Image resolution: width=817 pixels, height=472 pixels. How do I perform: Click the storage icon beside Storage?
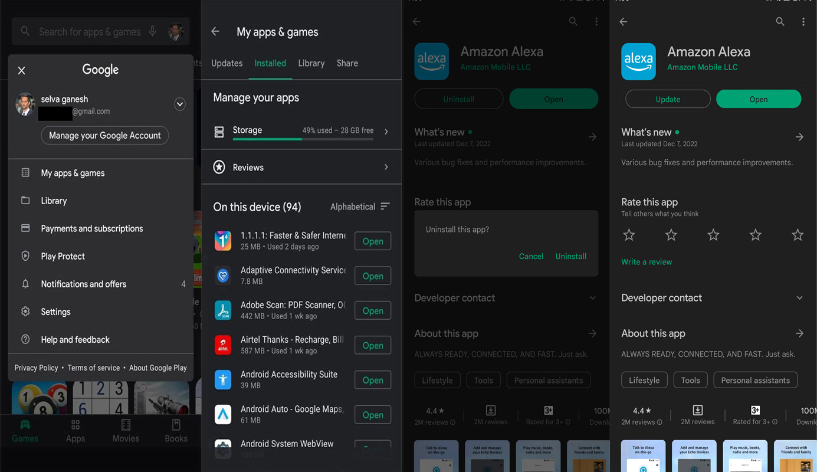click(219, 132)
